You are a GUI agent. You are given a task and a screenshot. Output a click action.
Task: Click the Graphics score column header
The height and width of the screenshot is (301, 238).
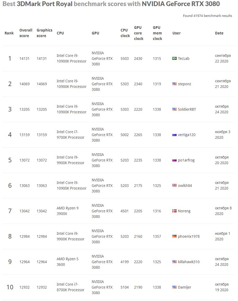(x=44, y=33)
